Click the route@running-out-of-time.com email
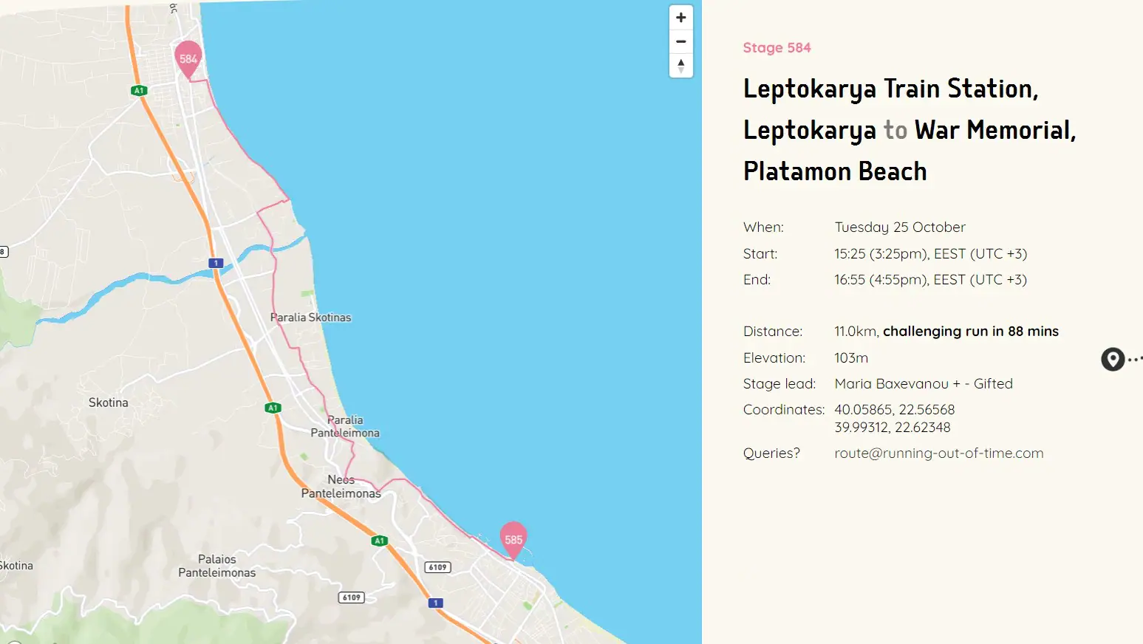Viewport: 1143px width, 644px height. click(x=938, y=453)
